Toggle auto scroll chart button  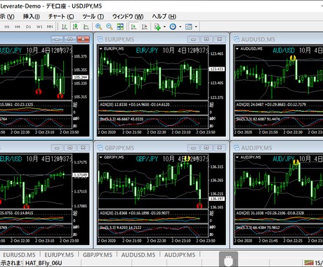(x=134, y=27)
